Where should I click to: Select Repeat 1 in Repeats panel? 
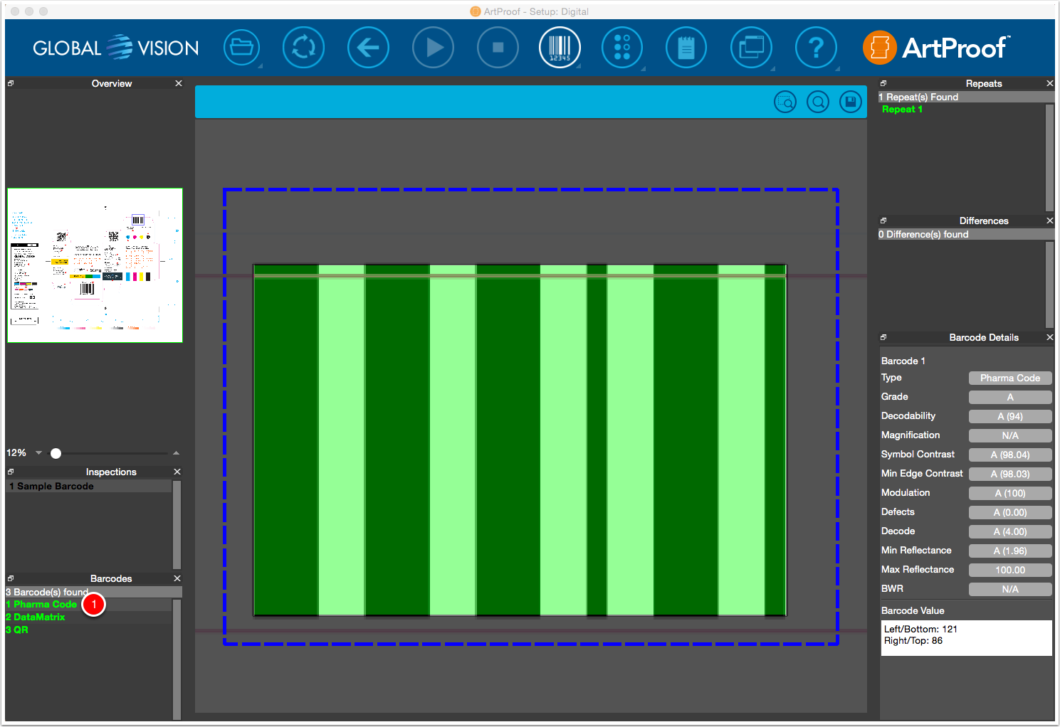pyautogui.click(x=902, y=109)
